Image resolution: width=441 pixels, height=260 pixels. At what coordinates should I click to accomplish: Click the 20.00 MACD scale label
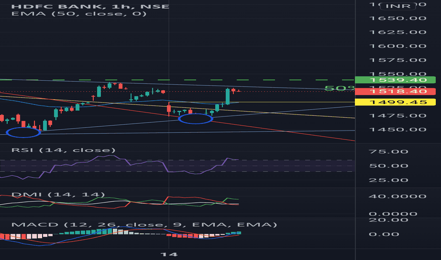(388, 220)
